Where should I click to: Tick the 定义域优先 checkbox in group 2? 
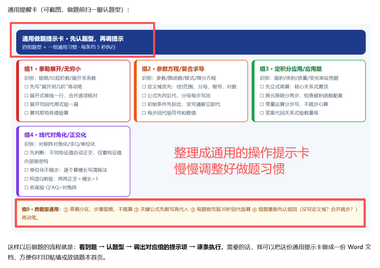(x=144, y=87)
